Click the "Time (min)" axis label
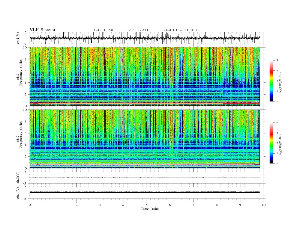 (150, 209)
